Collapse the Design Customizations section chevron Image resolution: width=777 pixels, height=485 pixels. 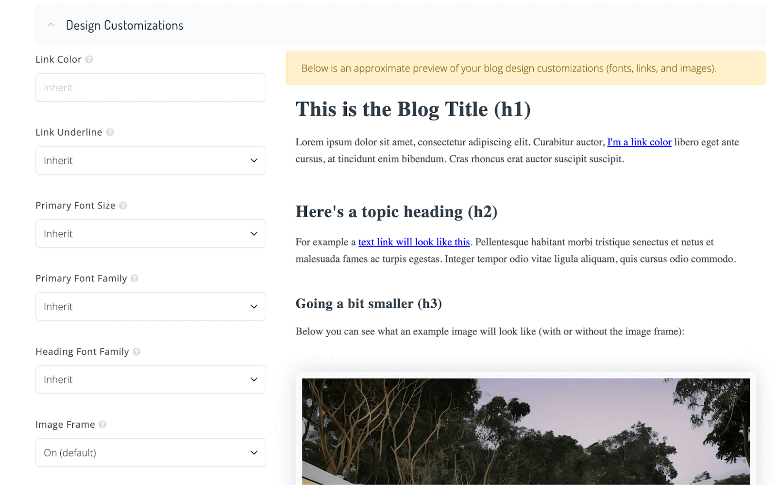(51, 25)
